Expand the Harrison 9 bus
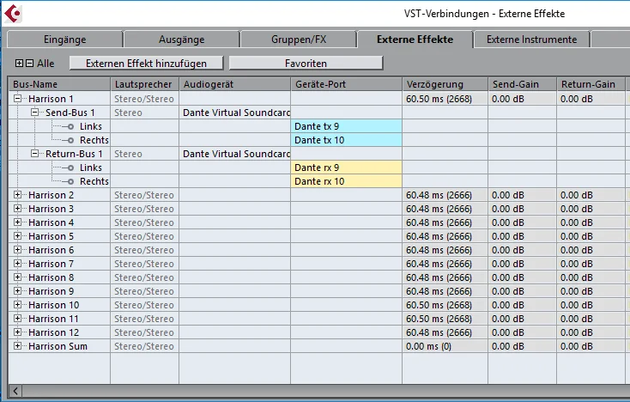Image resolution: width=630 pixels, height=402 pixels. click(x=18, y=290)
